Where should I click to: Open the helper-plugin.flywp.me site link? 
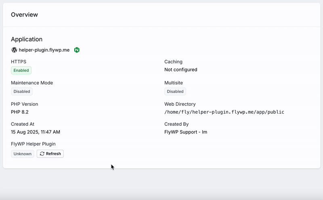(44, 50)
